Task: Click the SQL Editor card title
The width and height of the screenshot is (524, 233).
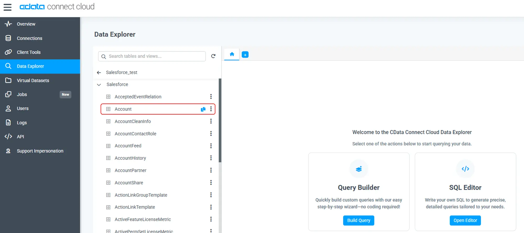Action: coord(465,188)
